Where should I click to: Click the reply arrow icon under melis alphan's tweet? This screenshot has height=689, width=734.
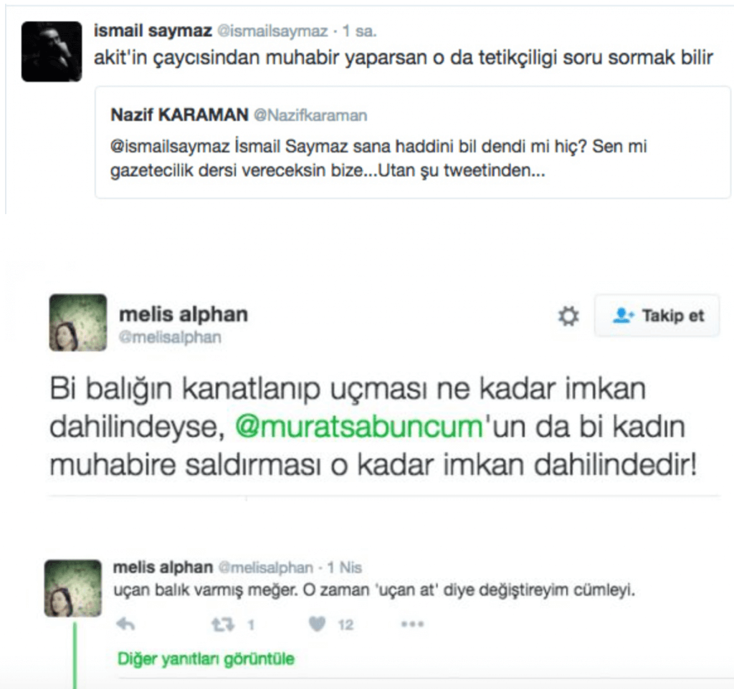pos(125,625)
